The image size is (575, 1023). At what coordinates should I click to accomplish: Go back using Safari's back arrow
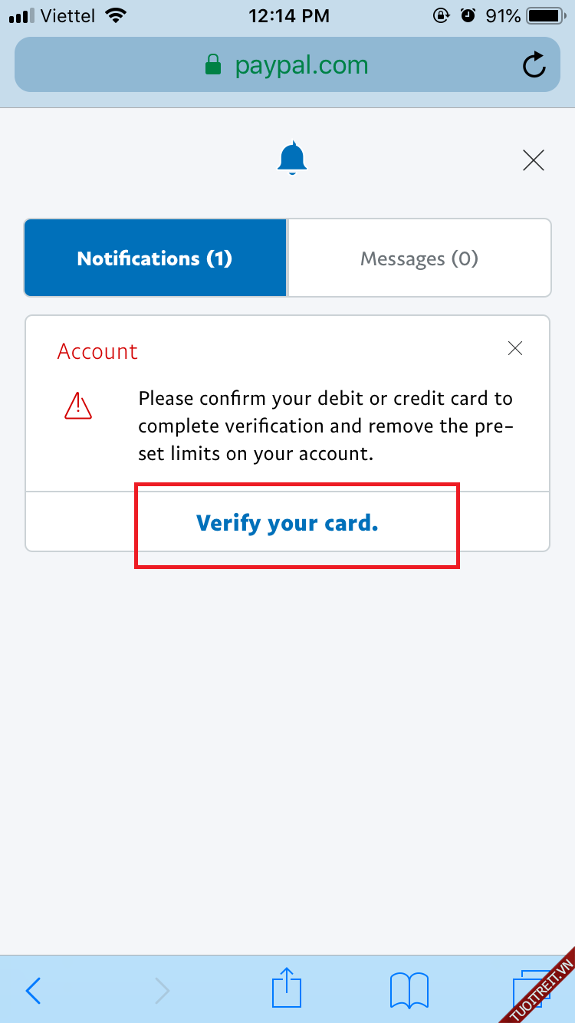point(33,991)
